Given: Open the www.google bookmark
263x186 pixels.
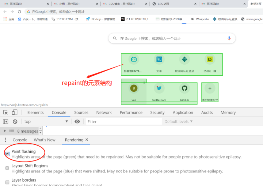Looking at the screenshot, I should point(252,19).
